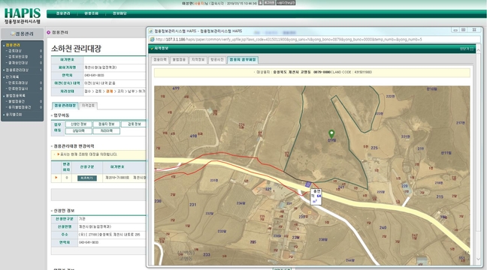
Task: Click parcel number 240 on the map
Action: (383, 227)
